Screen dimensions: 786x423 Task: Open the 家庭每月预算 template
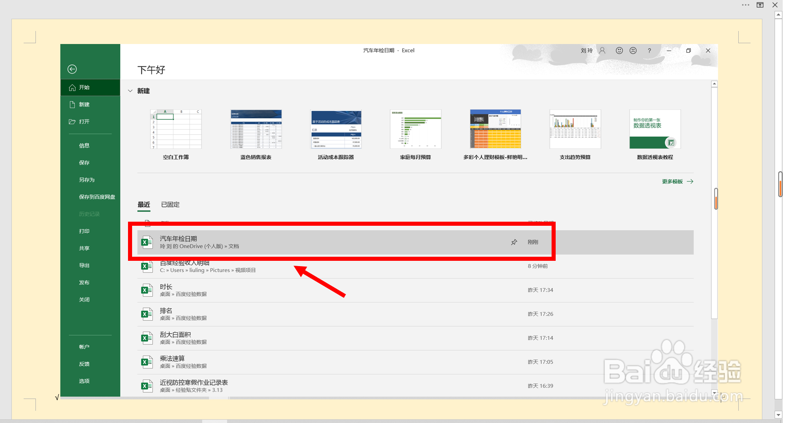[415, 134]
